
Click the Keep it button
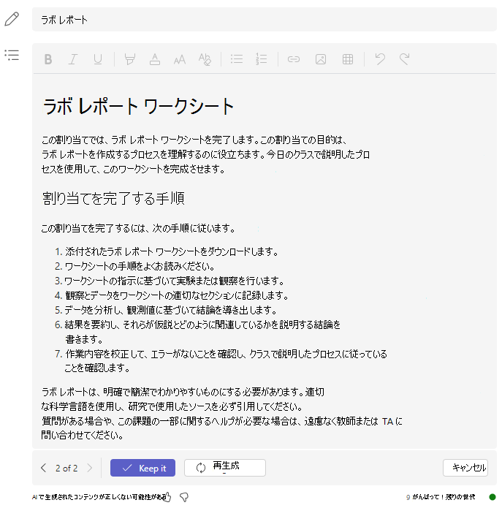coord(142,468)
